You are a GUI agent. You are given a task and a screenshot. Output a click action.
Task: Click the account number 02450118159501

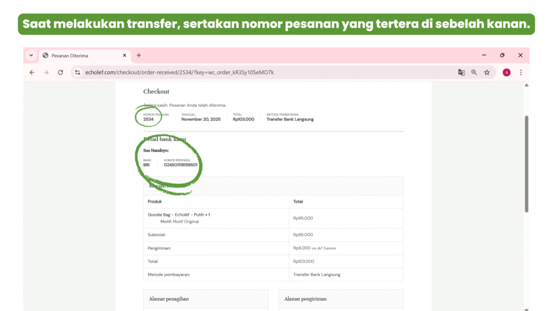click(x=180, y=165)
